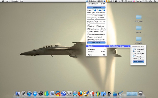Launch Firefox from the Dock
Screen dimensions: 158x98
pos(81,93)
